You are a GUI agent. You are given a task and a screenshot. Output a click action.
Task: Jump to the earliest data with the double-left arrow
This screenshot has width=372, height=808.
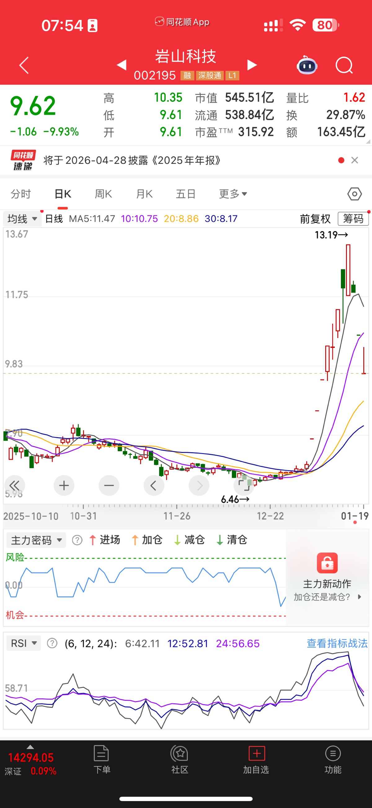click(14, 486)
